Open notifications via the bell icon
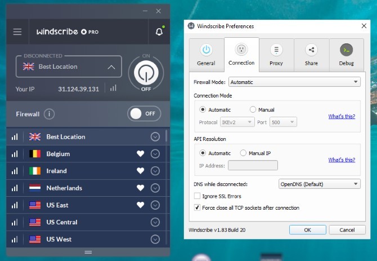Image resolution: width=377 pixels, height=261 pixels. tap(159, 32)
